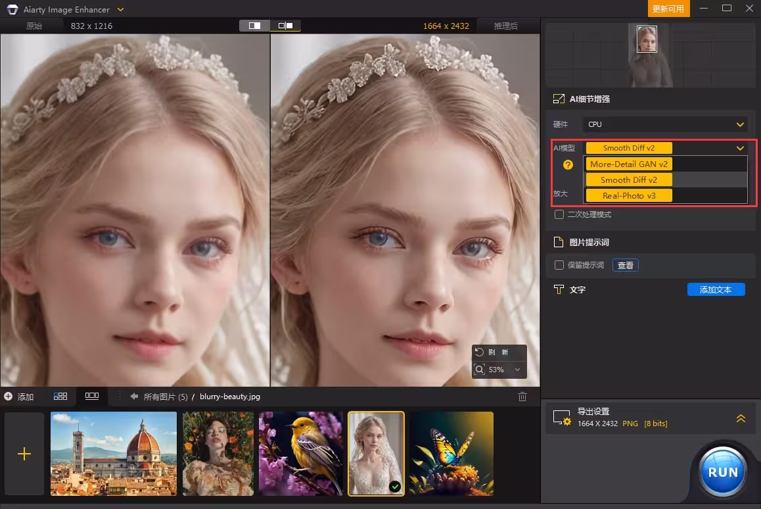Click the orange update available button
Screen dimensions: 761x509
(668, 9)
